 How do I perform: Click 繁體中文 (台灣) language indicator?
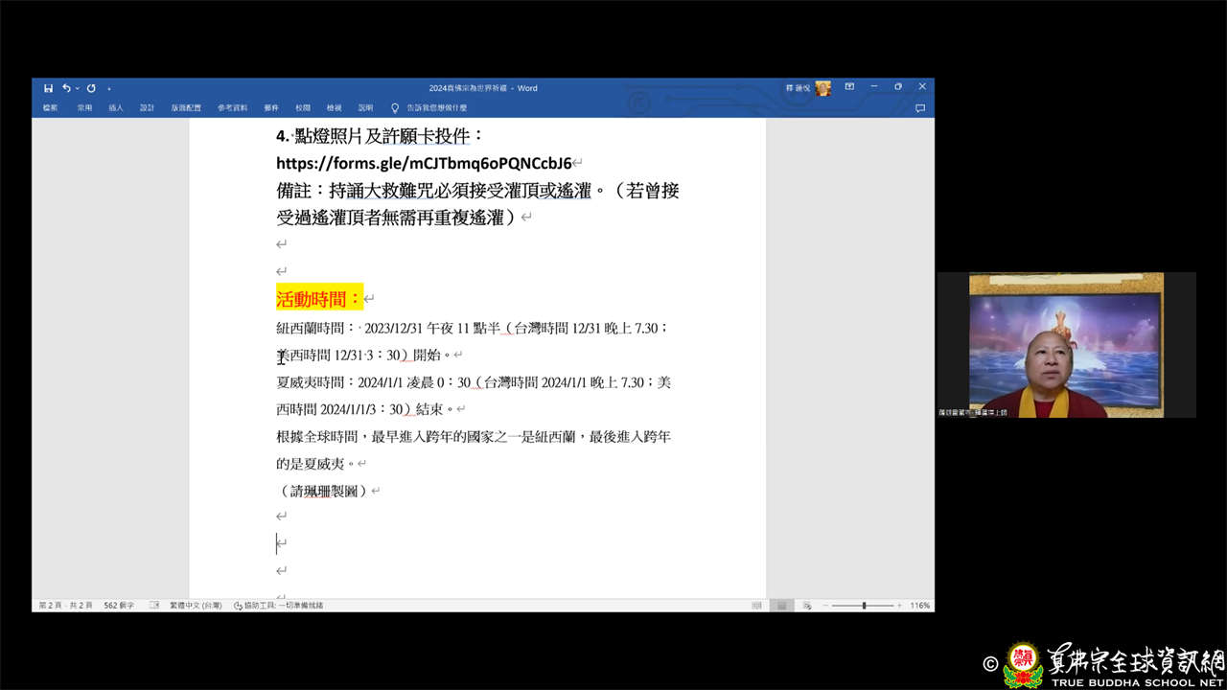point(196,606)
